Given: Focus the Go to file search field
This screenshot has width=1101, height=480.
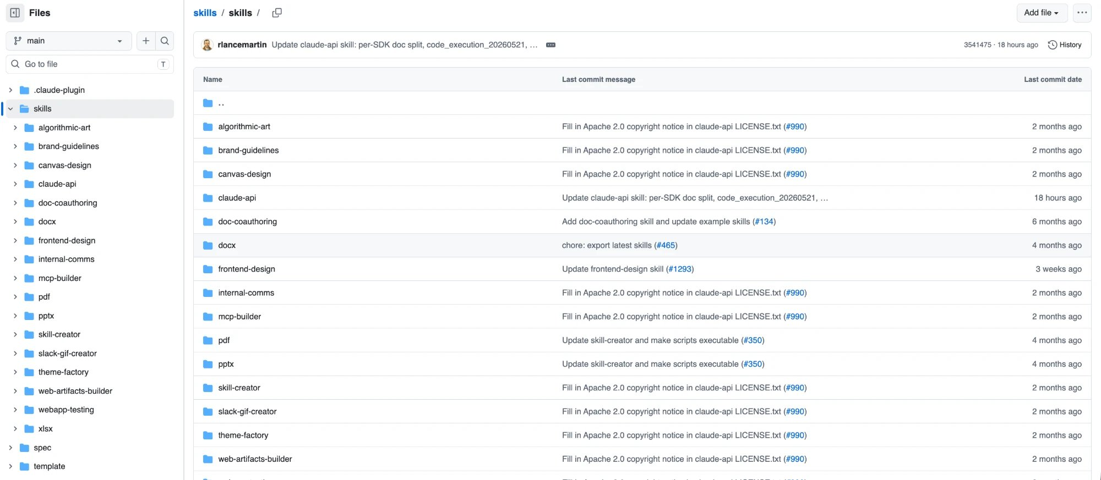Looking at the screenshot, I should click(x=90, y=64).
